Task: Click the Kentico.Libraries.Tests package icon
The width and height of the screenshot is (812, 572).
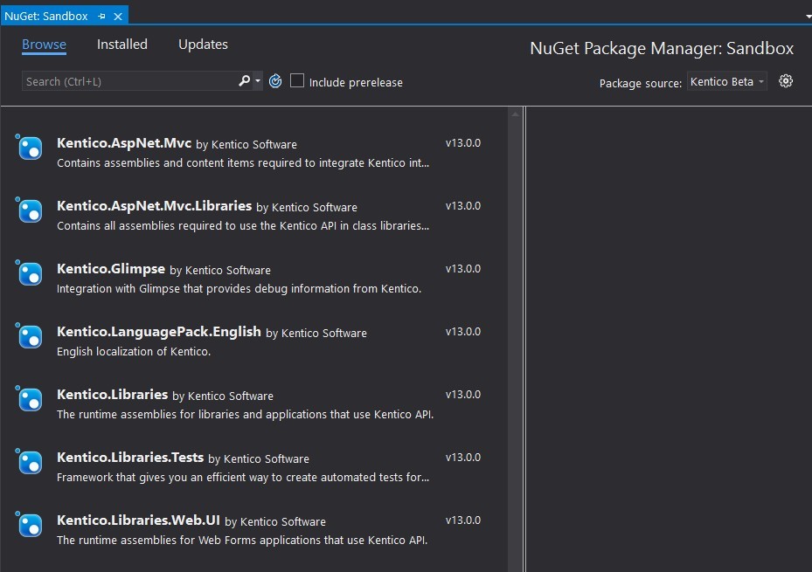Action: tap(30, 462)
